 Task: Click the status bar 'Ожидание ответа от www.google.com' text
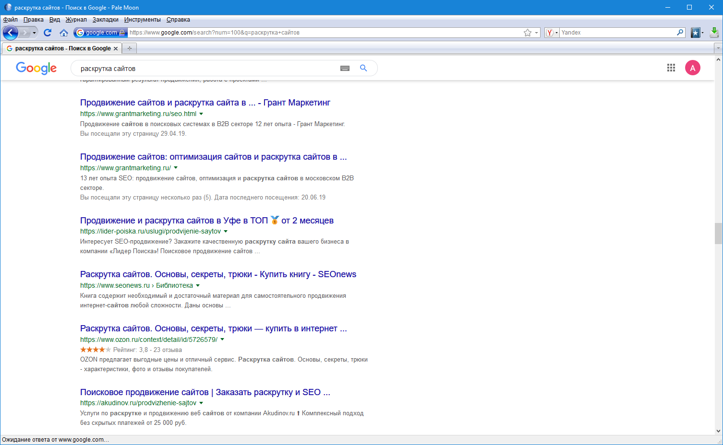[55, 440]
